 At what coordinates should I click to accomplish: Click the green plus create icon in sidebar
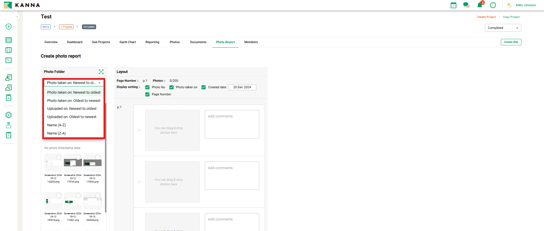9,27
